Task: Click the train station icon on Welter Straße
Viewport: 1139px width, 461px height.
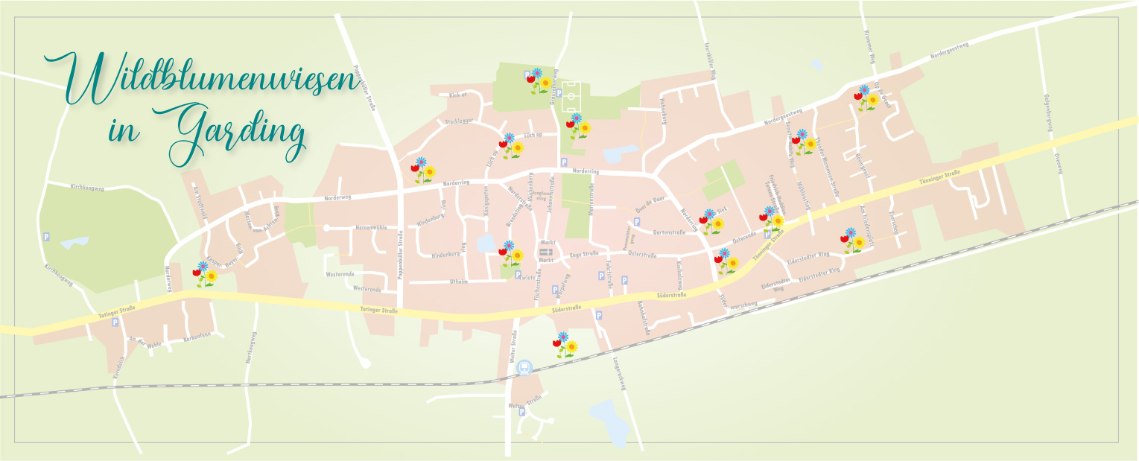Action: (524, 366)
